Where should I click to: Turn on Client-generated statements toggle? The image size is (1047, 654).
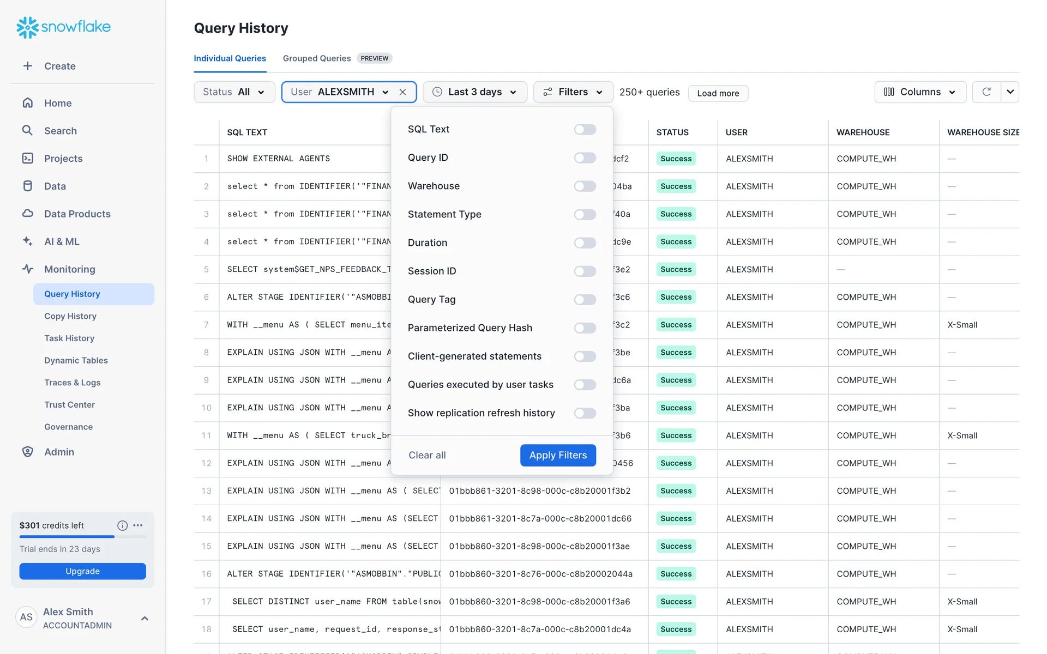tap(585, 356)
